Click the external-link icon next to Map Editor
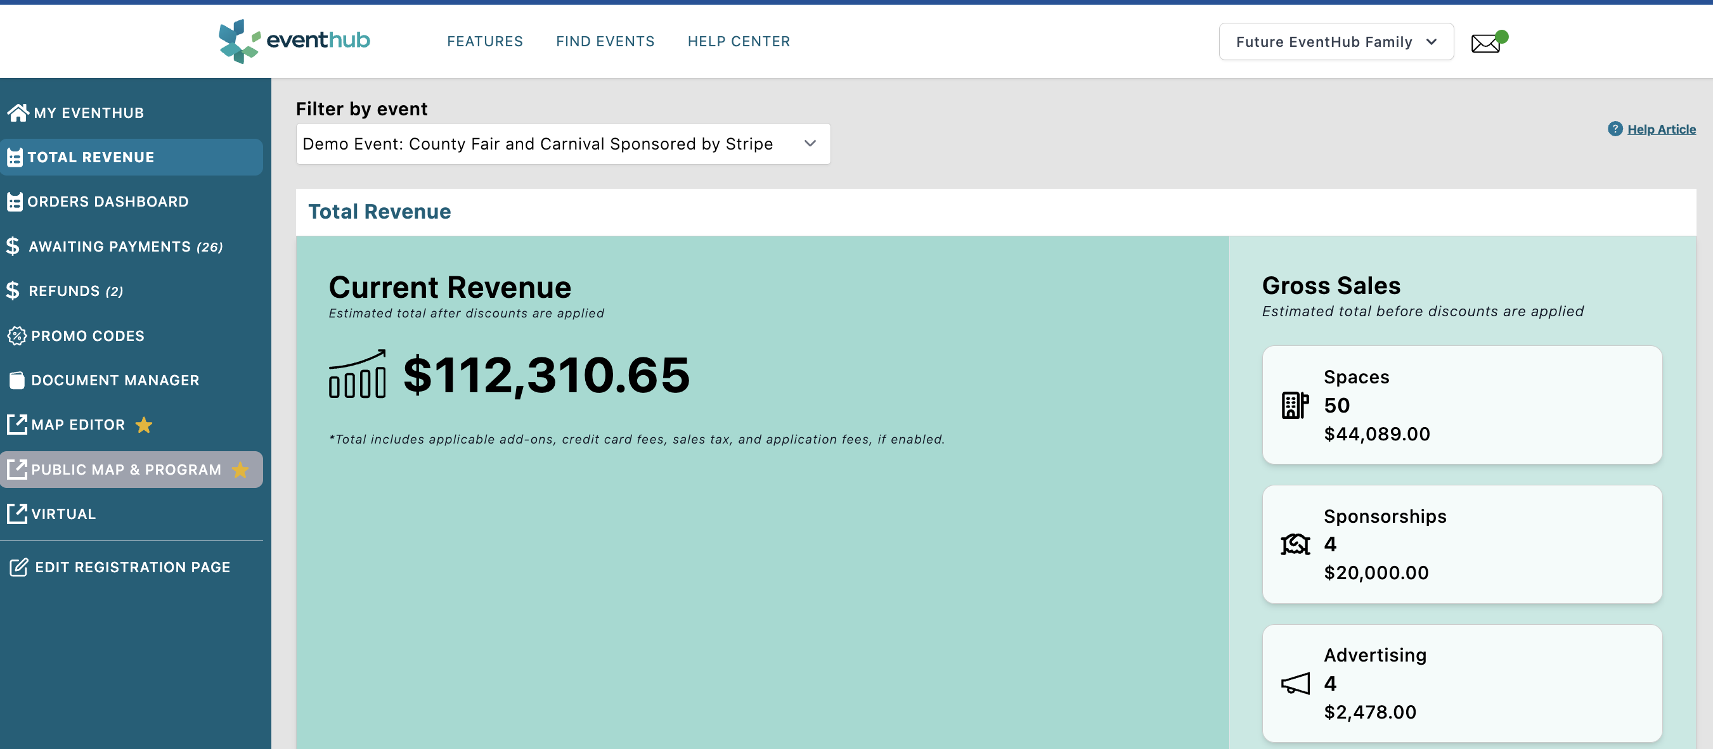Screen dimensions: 1713x749 point(17,425)
